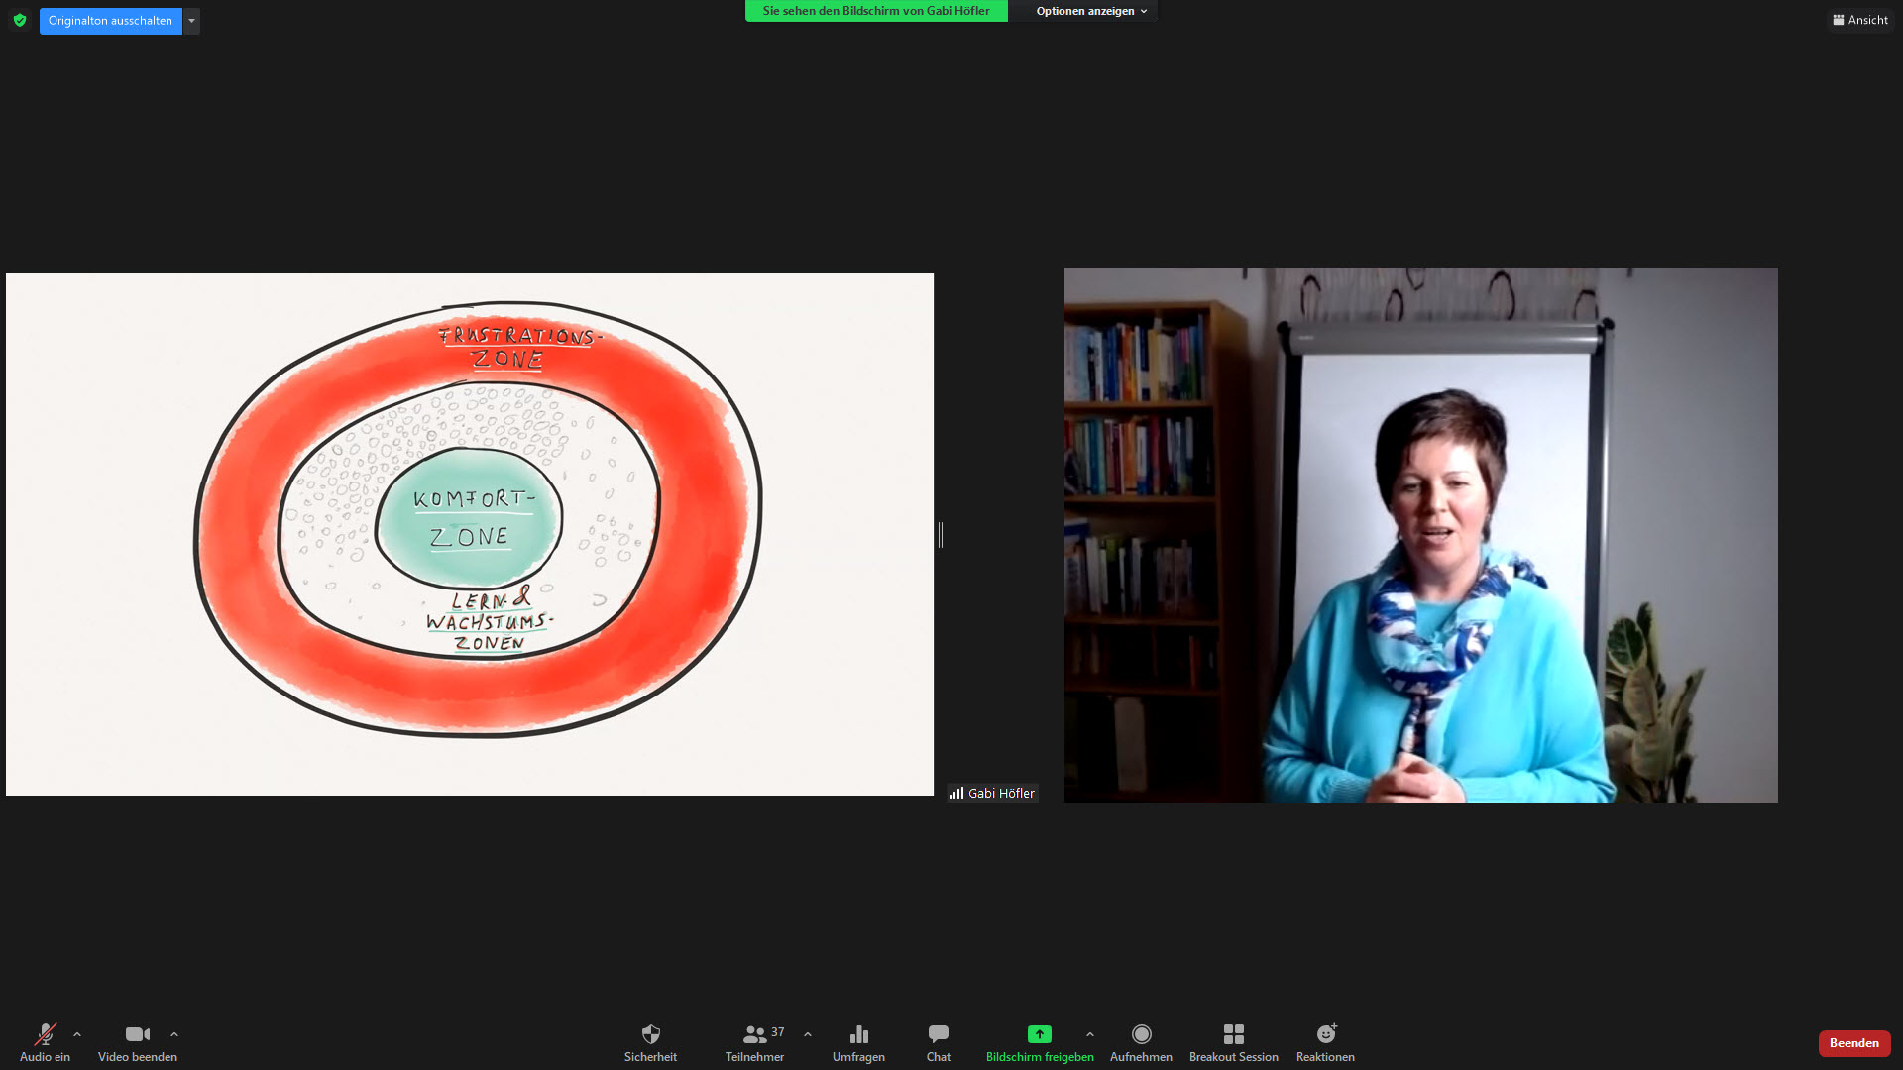This screenshot has height=1070, width=1903.
Task: Click the red Beenden button
Action: [1853, 1043]
